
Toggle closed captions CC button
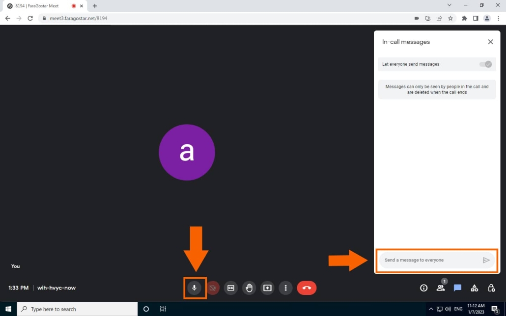pos(231,288)
